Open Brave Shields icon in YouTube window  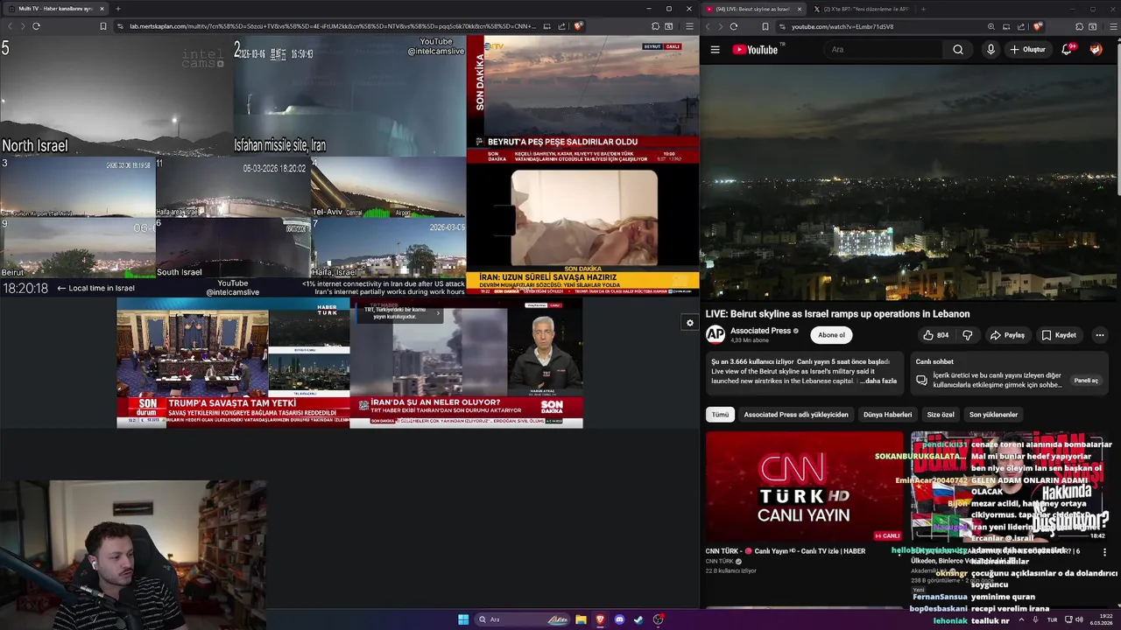click(x=1037, y=26)
